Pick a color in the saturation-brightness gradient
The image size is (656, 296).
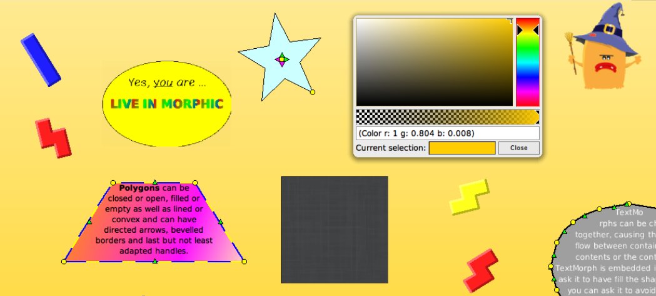pos(434,62)
